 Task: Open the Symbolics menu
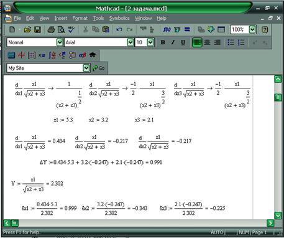pos(119,18)
